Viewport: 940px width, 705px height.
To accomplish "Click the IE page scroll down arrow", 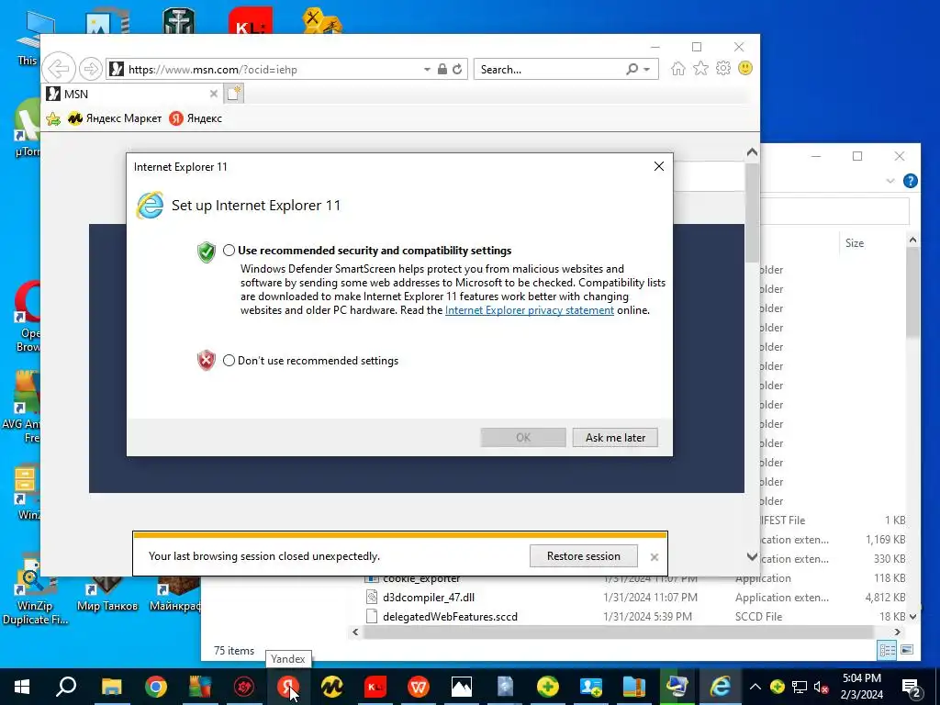I will pos(752,557).
